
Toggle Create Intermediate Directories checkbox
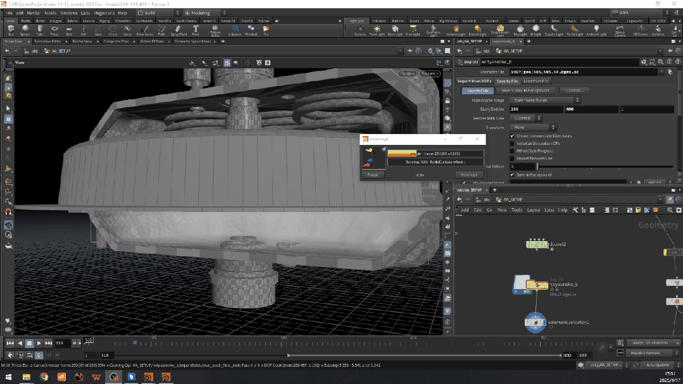pyautogui.click(x=512, y=136)
